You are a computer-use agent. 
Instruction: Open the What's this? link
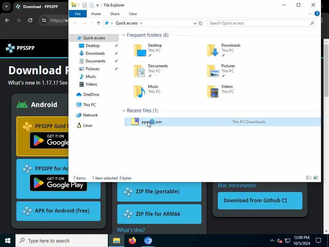point(131,230)
